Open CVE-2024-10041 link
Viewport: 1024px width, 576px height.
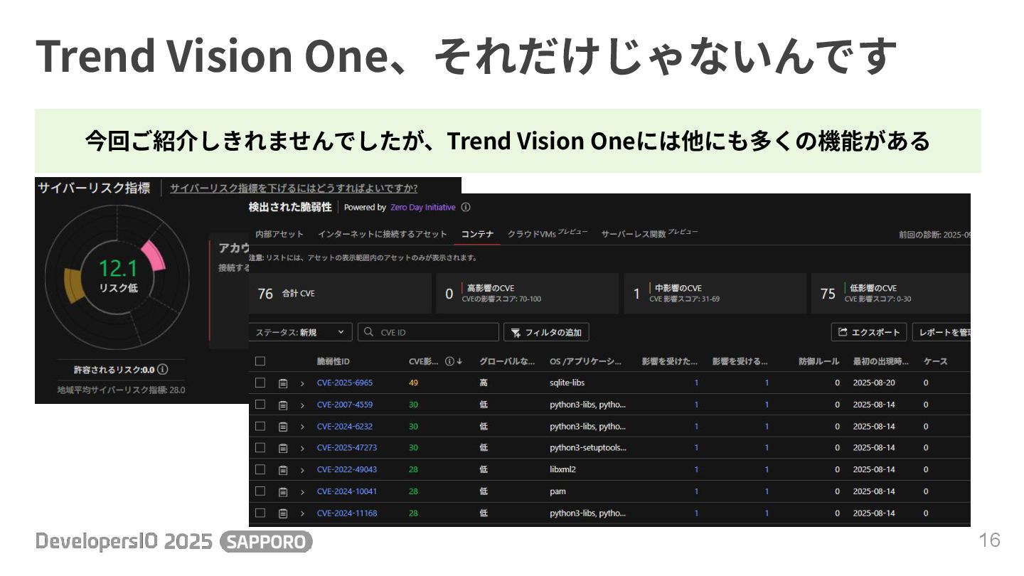[347, 491]
